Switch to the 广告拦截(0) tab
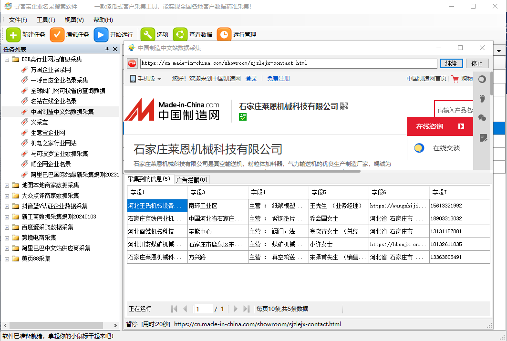 [192, 180]
